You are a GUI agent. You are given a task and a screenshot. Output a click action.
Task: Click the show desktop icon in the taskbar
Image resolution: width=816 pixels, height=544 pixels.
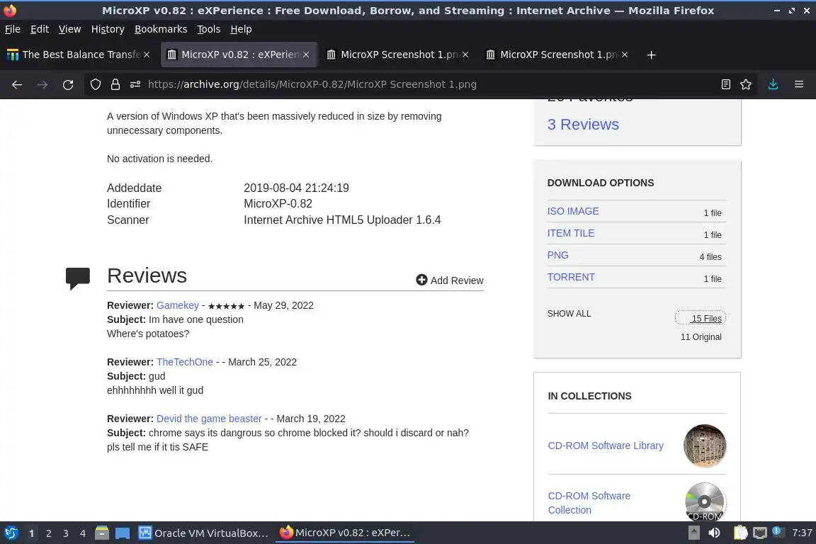(123, 533)
